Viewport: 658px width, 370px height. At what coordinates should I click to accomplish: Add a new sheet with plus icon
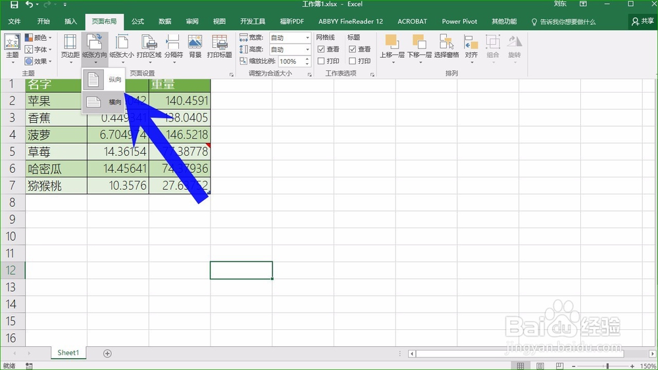107,354
